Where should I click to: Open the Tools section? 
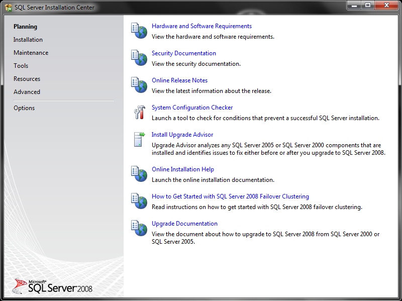(21, 65)
